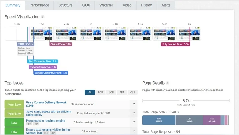
Task: Open Serve static assets with efficient cache policy
Action: pos(48,113)
